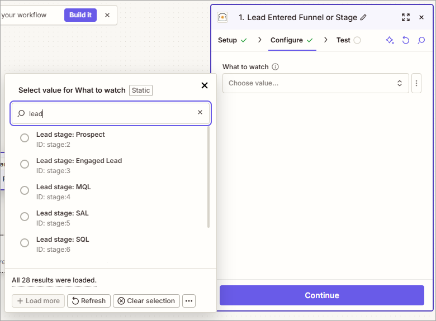Select Lead stage: Engaged Lead radio
Viewport: 436px width, 321px height.
pos(25,164)
